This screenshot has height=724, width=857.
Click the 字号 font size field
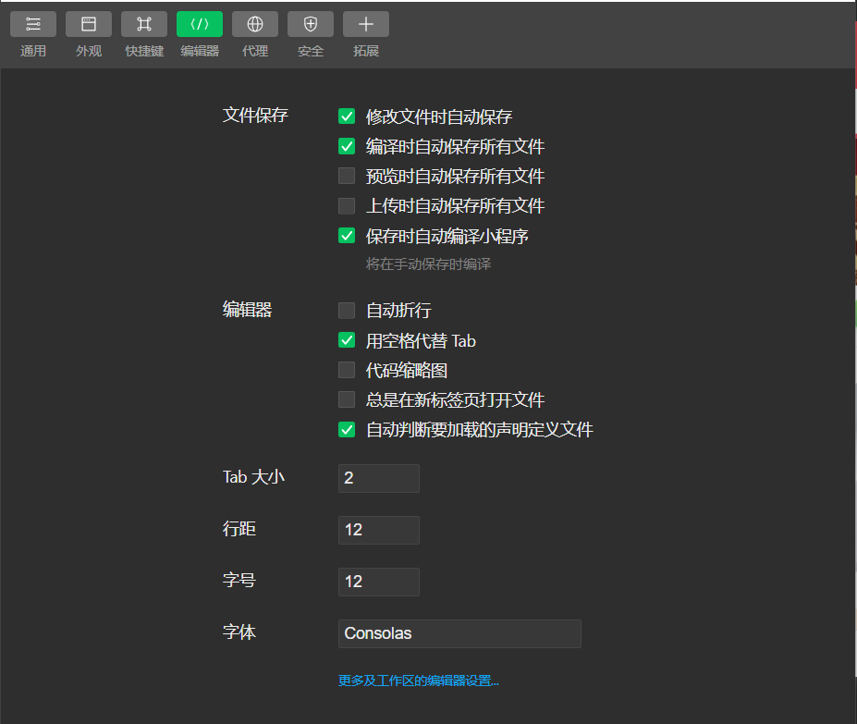379,582
